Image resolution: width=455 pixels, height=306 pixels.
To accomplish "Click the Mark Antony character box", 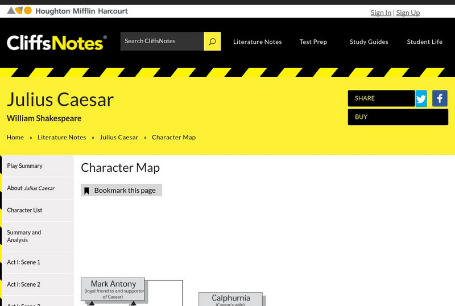I will (113, 289).
